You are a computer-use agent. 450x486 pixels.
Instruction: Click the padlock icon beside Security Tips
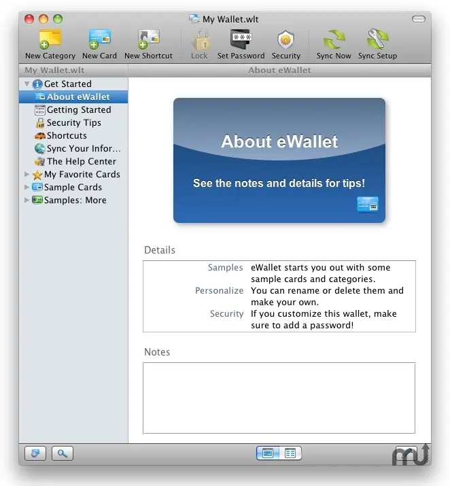pyautogui.click(x=40, y=123)
